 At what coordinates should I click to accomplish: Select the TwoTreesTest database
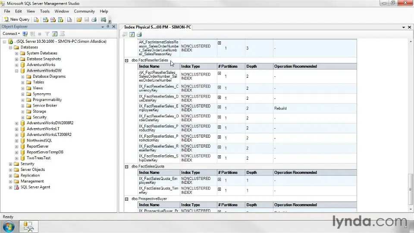coord(38,158)
